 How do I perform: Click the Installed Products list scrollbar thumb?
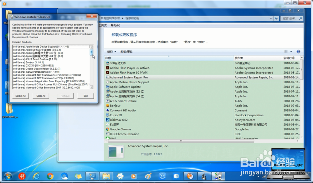point(92,52)
